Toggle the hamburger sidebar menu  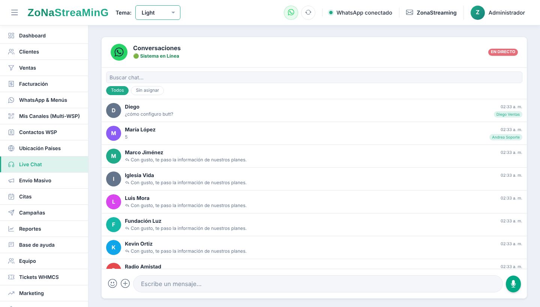[x=15, y=13]
